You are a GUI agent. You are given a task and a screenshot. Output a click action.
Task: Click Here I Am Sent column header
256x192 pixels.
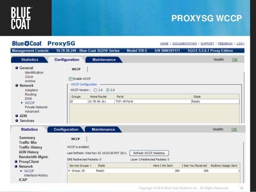(x=165, y=166)
